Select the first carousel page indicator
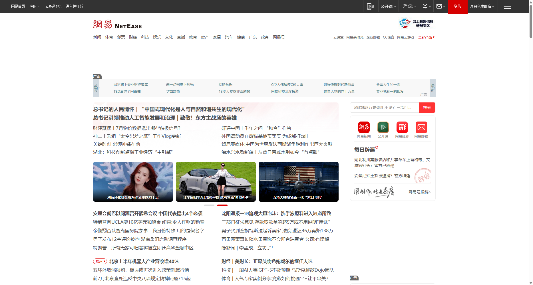 209,205
